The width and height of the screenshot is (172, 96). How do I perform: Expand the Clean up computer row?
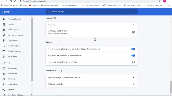pos(92,84)
